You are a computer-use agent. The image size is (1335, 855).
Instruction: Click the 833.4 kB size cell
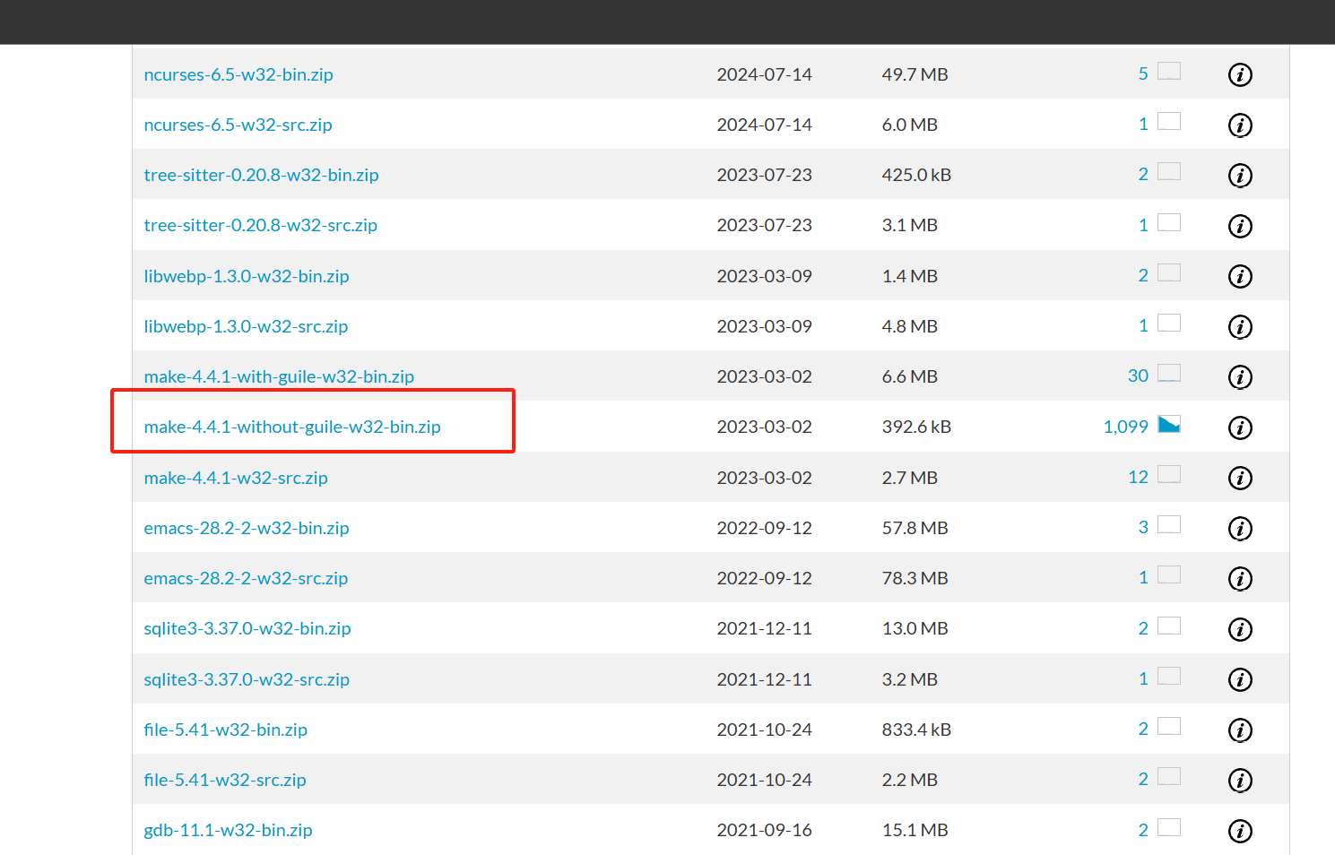pos(916,730)
